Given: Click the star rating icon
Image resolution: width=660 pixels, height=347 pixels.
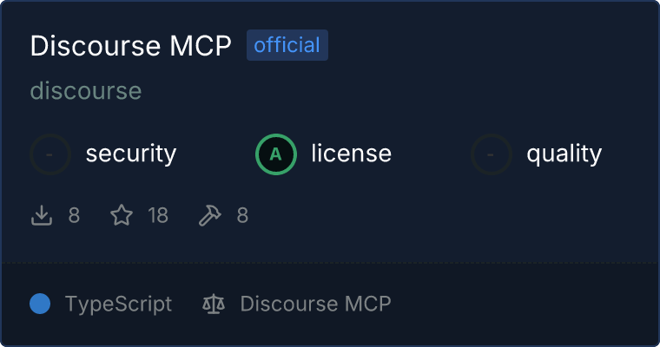Looking at the screenshot, I should pyautogui.click(x=122, y=215).
